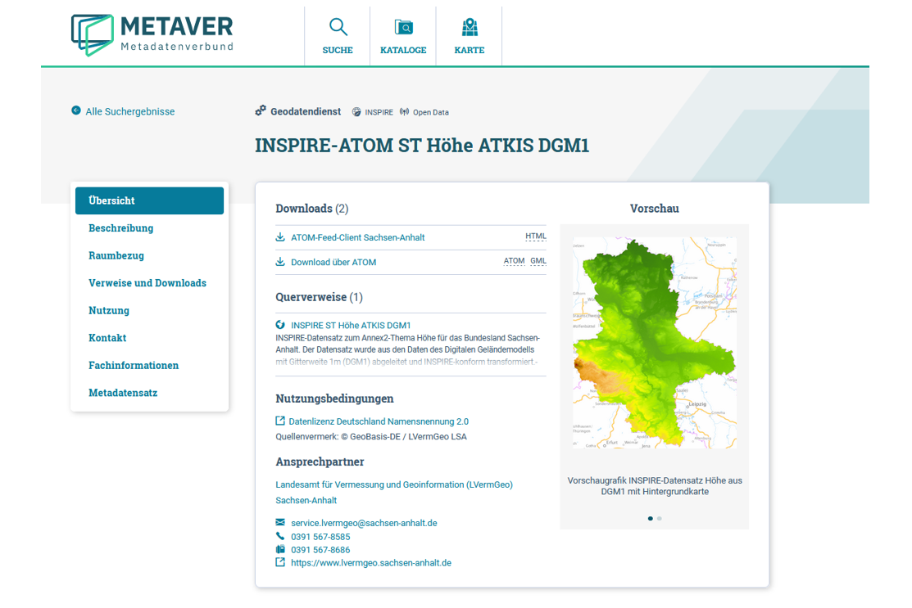Click the Landesamt für Vermessung und Geoinformation link
This screenshot has width=912, height=608.
point(394,484)
